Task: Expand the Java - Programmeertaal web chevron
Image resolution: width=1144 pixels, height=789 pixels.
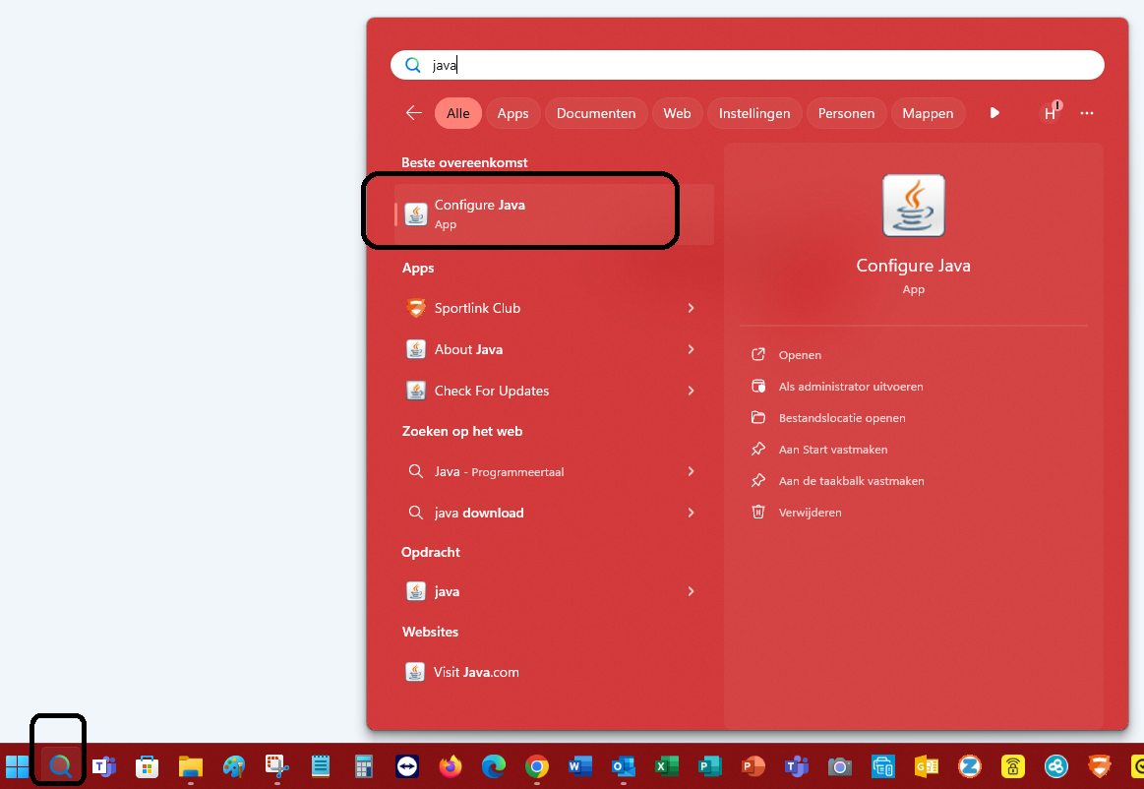Action: [x=691, y=471]
